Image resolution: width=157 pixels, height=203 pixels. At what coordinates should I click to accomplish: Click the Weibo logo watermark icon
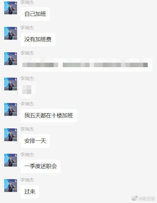point(135,198)
